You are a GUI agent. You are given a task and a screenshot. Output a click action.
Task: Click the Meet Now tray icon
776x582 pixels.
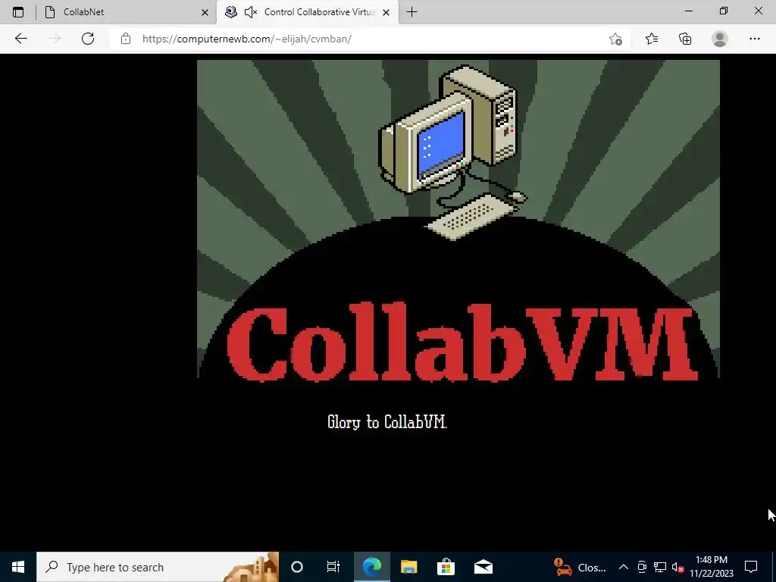click(x=642, y=567)
